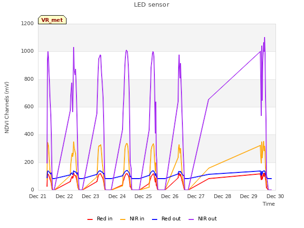Toggle the Red in legend entry
The image size is (304, 228).
coord(100,218)
